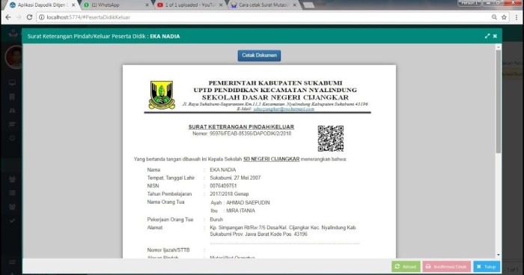Viewport: 524px width, 275px height.
Task: Select the Aplikasi Dapodik browser tab
Action: (x=43, y=5)
